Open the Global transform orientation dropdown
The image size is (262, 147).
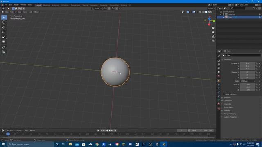(x=97, y=9)
